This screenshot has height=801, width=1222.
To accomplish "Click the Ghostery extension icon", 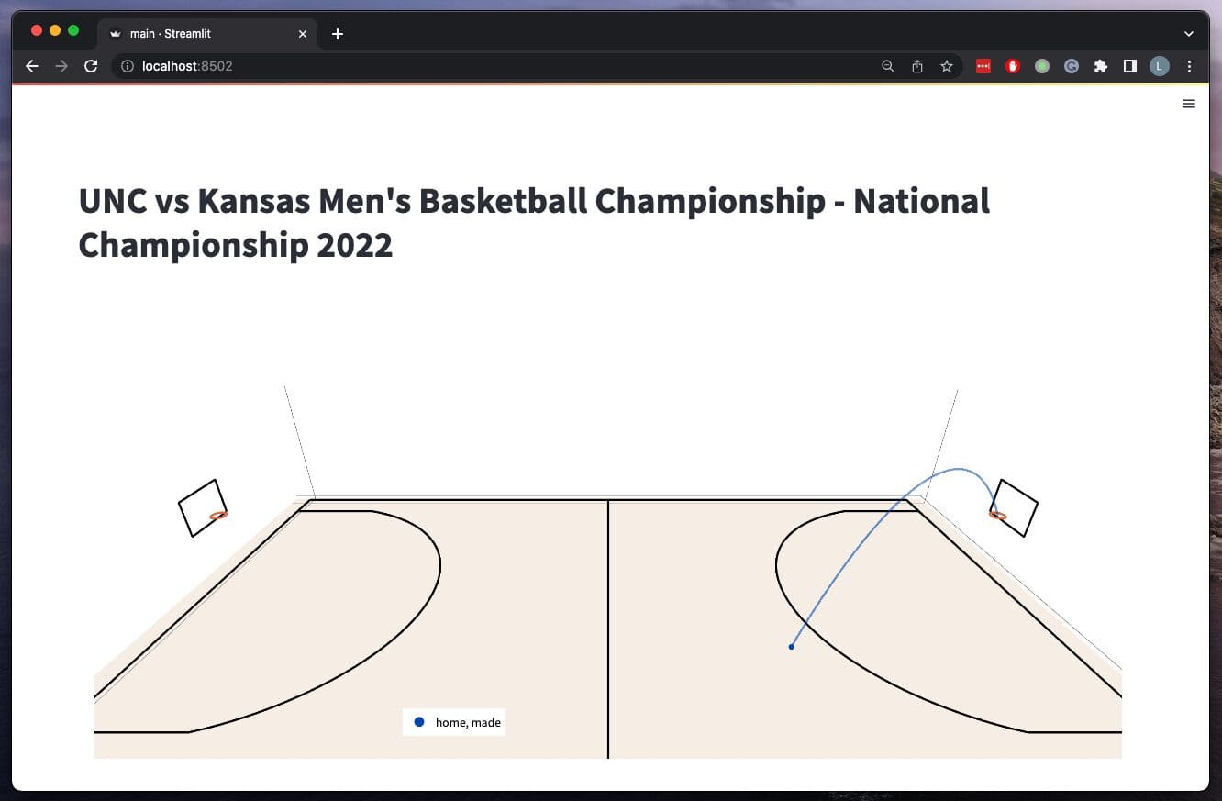I will 1072,66.
